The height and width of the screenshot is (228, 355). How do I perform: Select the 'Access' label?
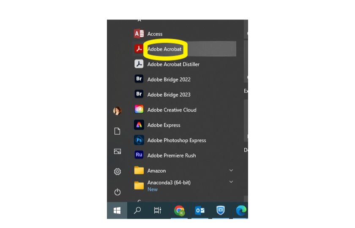[x=155, y=34]
